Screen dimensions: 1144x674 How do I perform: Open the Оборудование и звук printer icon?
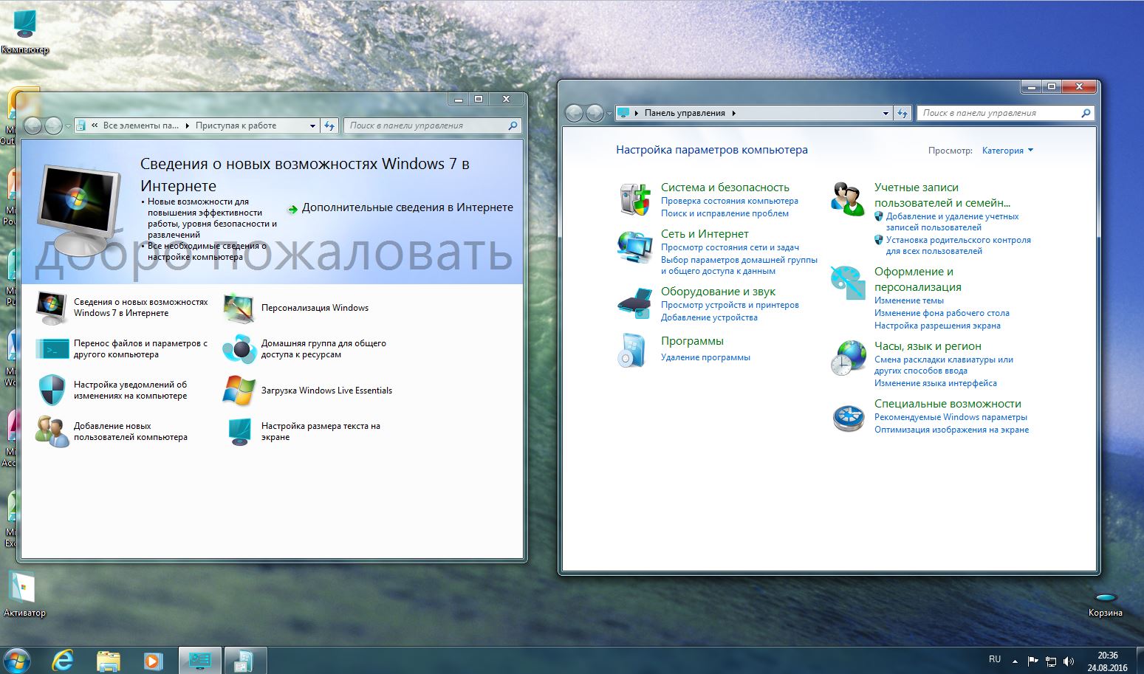[x=634, y=303]
